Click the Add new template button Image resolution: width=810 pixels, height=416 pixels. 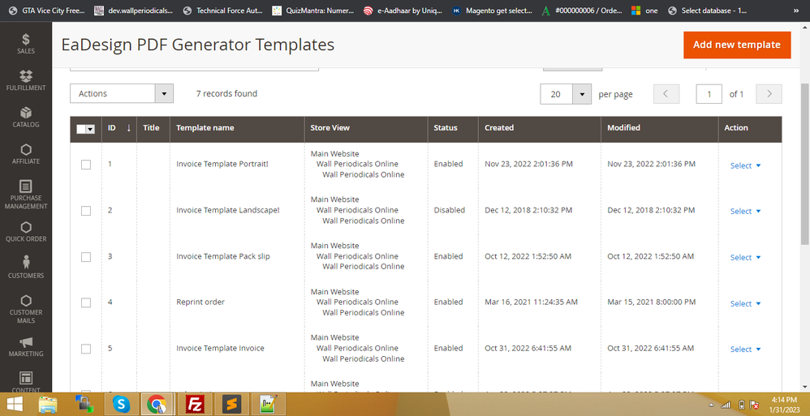[x=736, y=45]
